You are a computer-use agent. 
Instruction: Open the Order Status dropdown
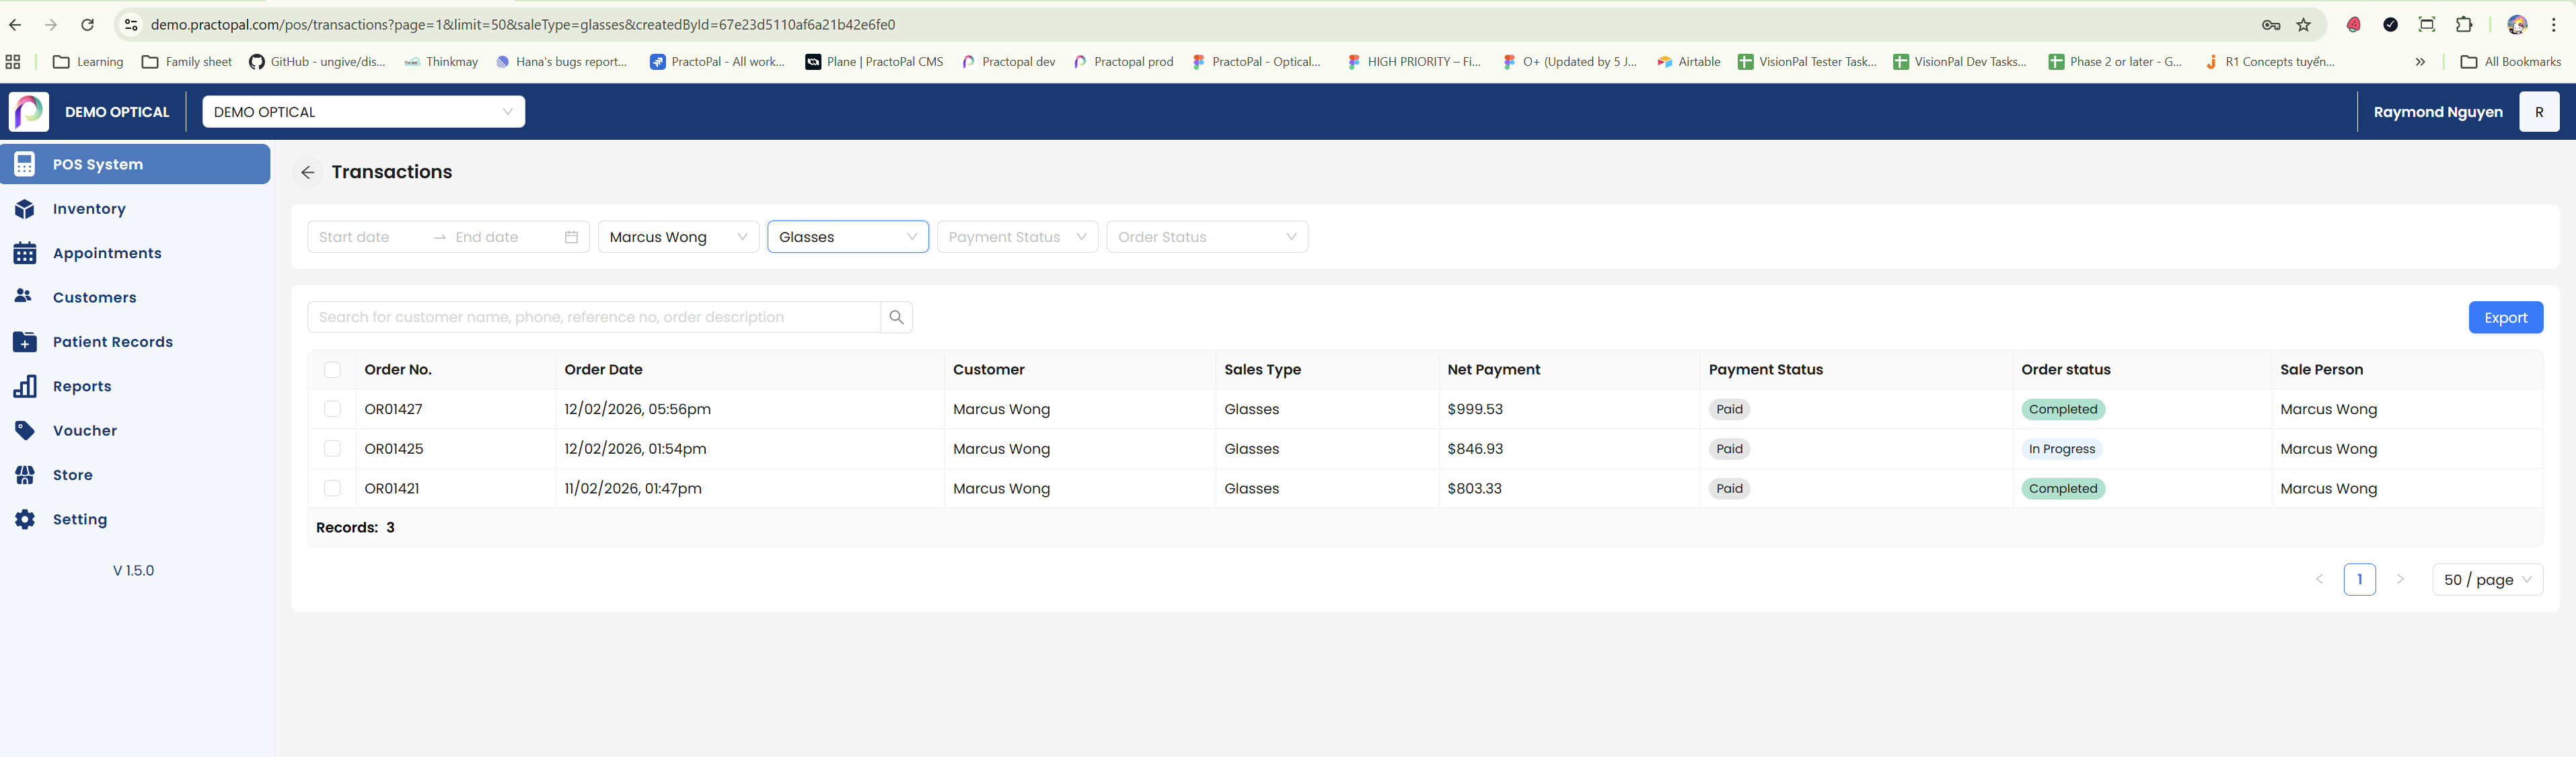tap(1206, 238)
